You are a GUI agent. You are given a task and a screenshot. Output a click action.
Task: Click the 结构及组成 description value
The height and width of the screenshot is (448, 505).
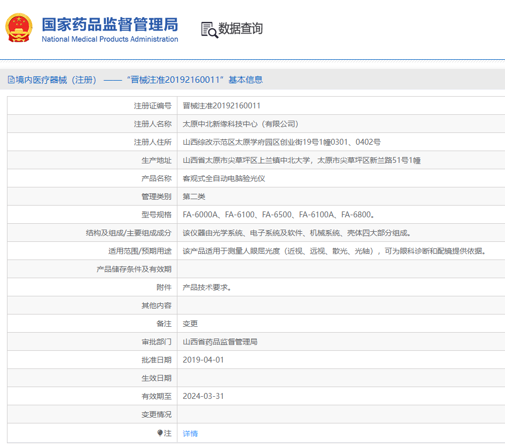tap(297, 233)
